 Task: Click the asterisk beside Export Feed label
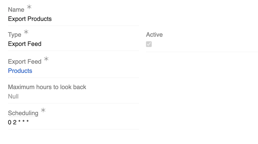point(46,59)
